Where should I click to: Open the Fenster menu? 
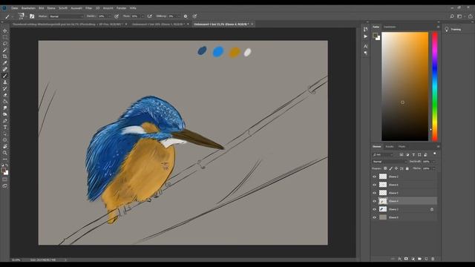tap(121, 8)
